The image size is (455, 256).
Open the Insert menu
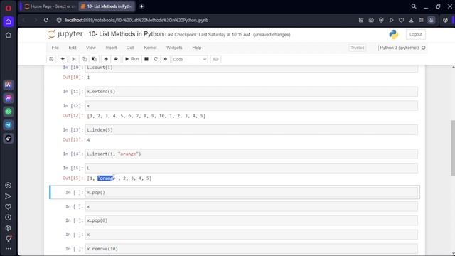[x=111, y=48]
